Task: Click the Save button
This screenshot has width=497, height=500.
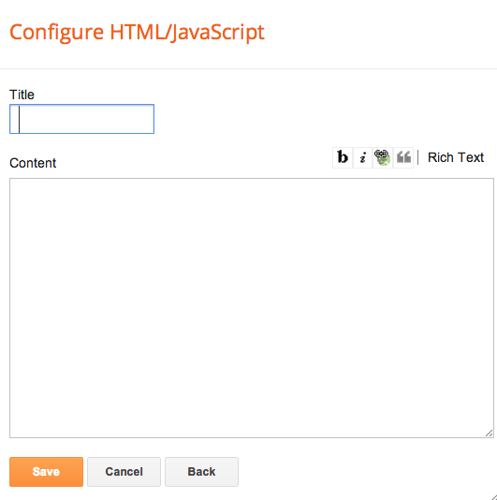Action: [46, 472]
